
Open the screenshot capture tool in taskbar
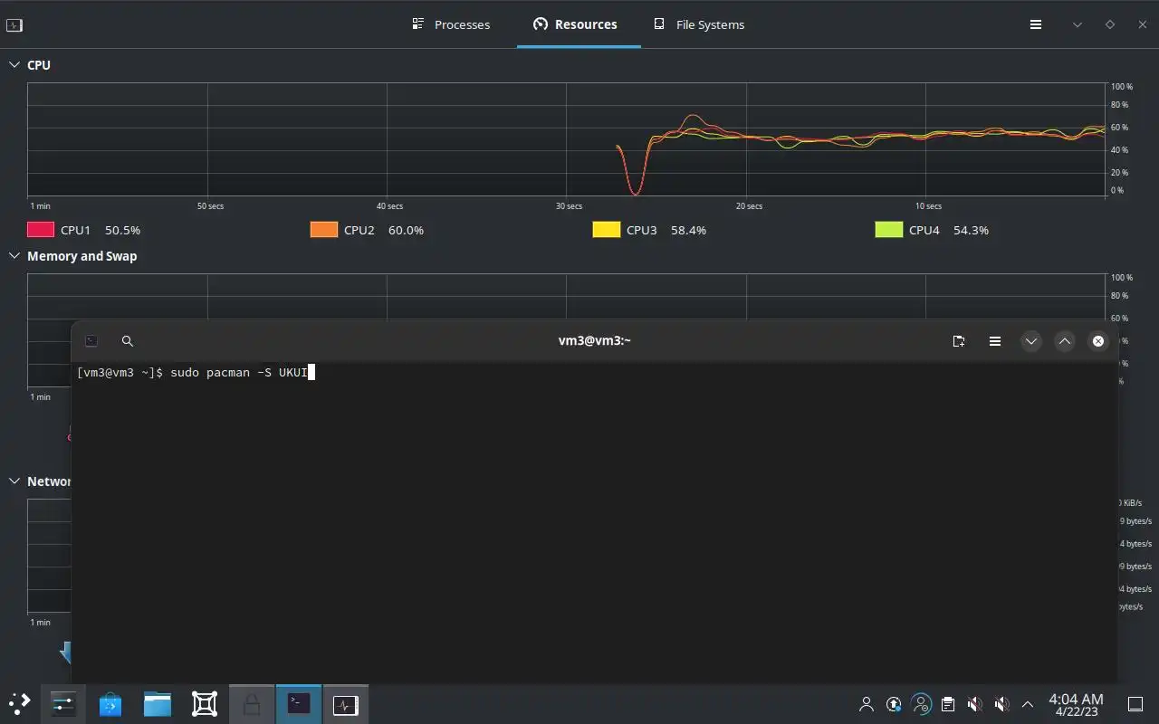tap(205, 703)
